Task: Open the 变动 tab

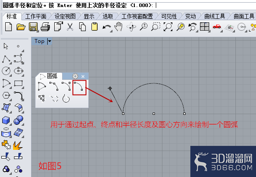Action: pyautogui.click(x=190, y=16)
